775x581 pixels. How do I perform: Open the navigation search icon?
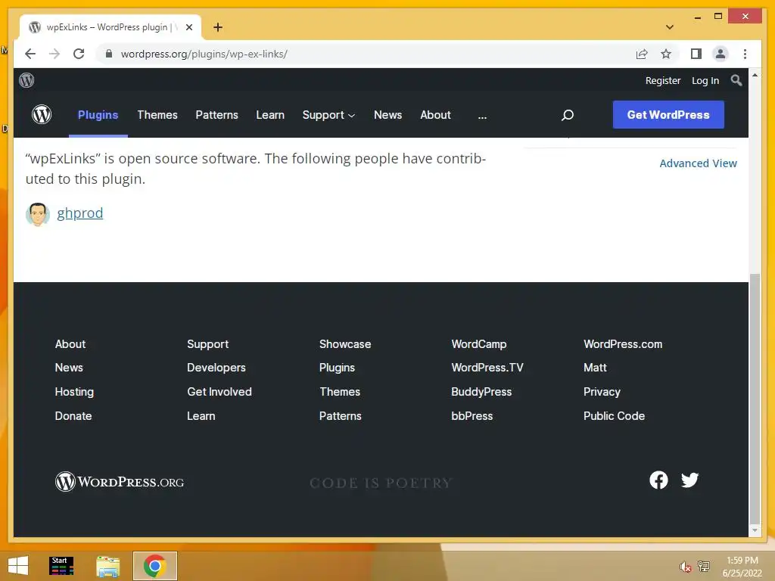[x=568, y=115]
